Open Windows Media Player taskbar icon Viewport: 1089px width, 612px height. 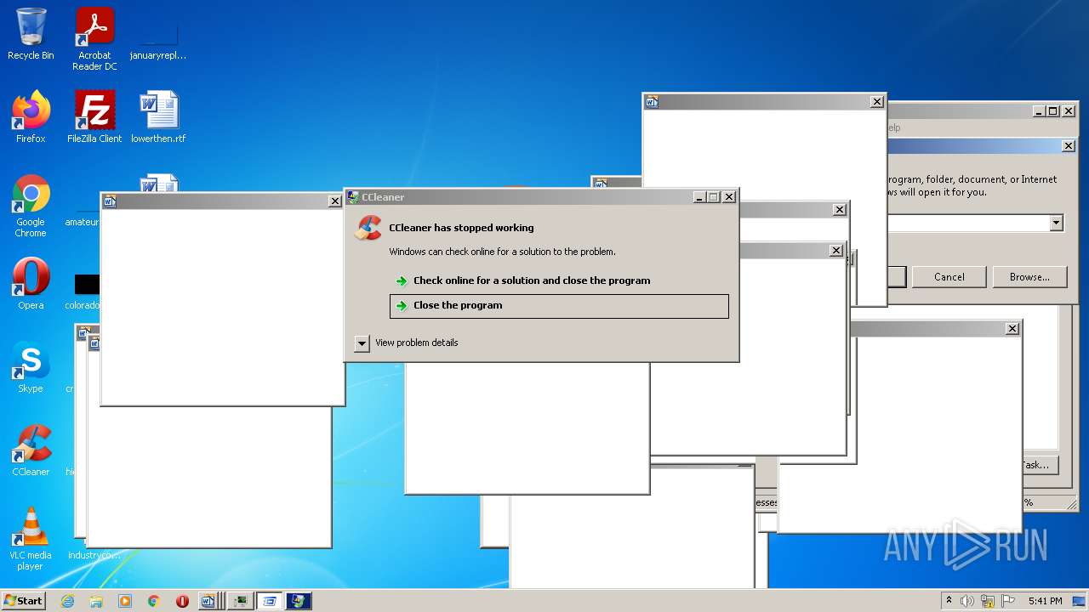tap(125, 601)
